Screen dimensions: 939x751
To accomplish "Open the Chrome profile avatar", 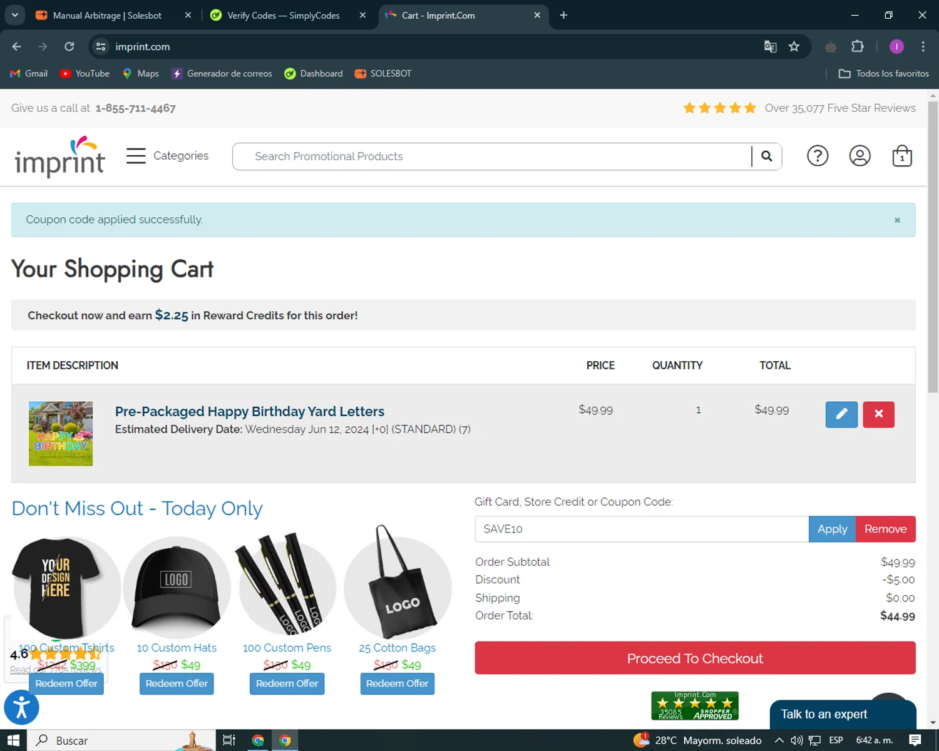I will (896, 46).
